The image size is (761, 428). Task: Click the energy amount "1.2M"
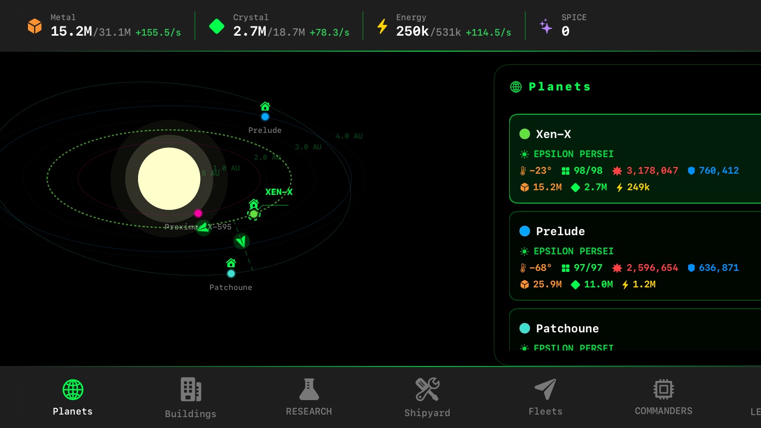644,284
